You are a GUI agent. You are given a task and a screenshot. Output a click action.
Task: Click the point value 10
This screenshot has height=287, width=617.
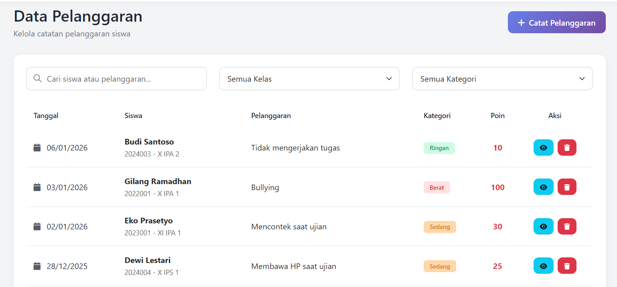[498, 148]
